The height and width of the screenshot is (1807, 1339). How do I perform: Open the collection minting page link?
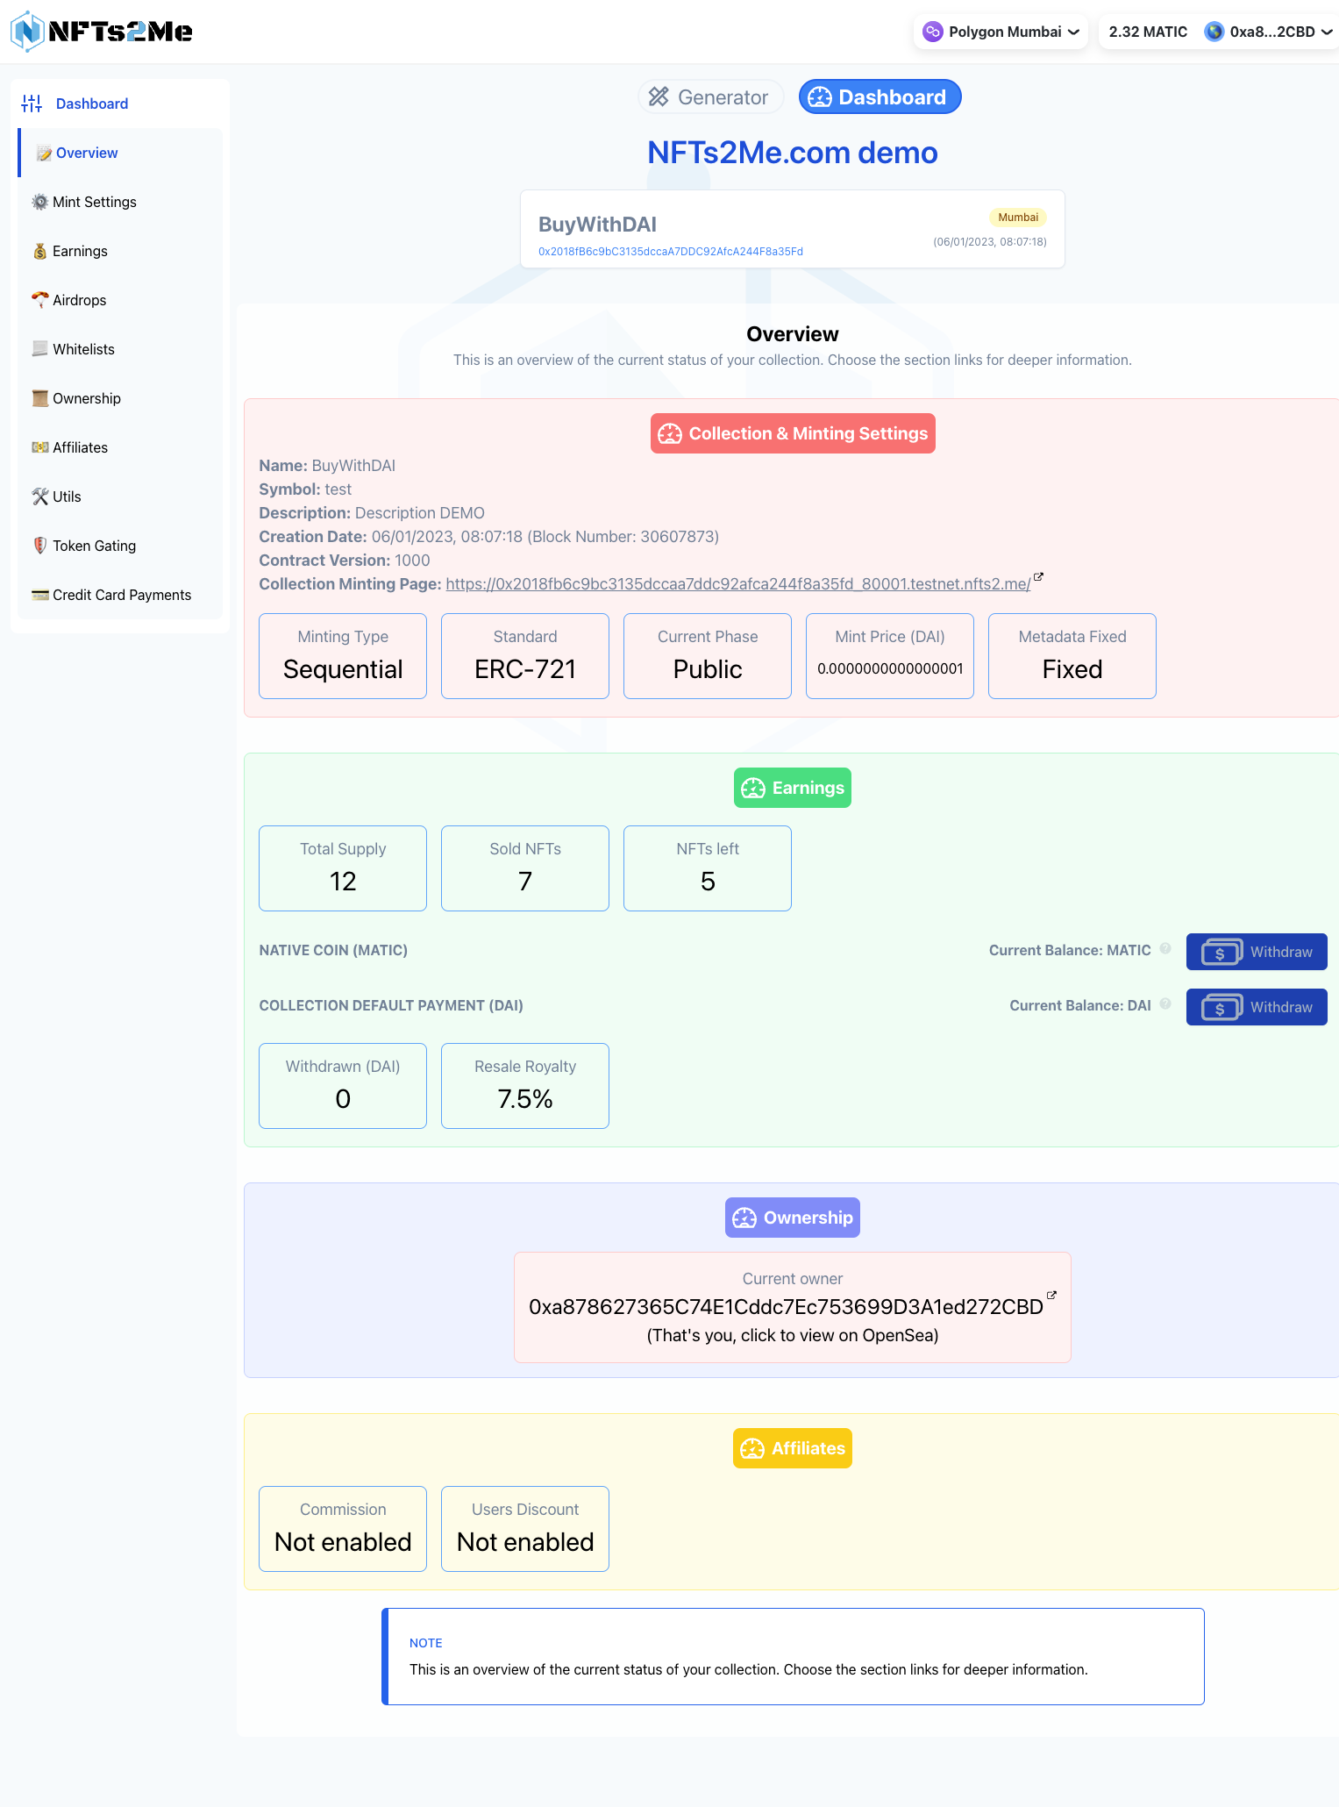(737, 584)
